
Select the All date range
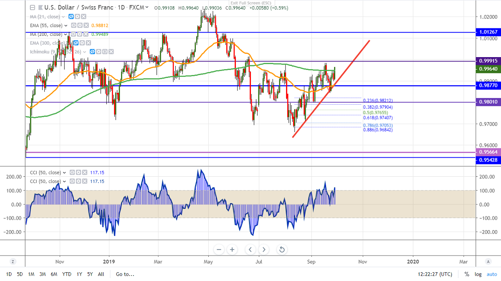point(101,274)
